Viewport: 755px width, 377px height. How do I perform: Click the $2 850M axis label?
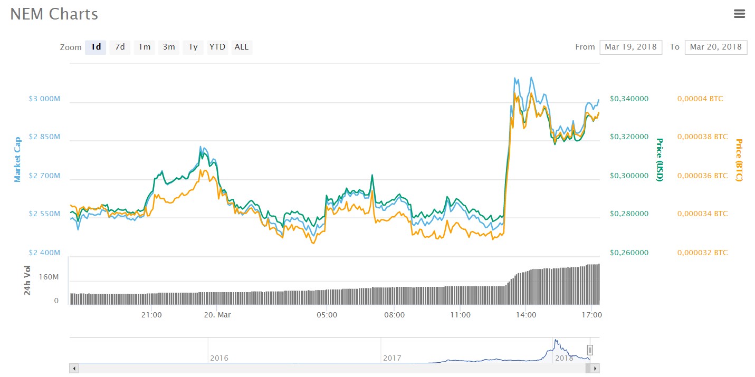45,137
